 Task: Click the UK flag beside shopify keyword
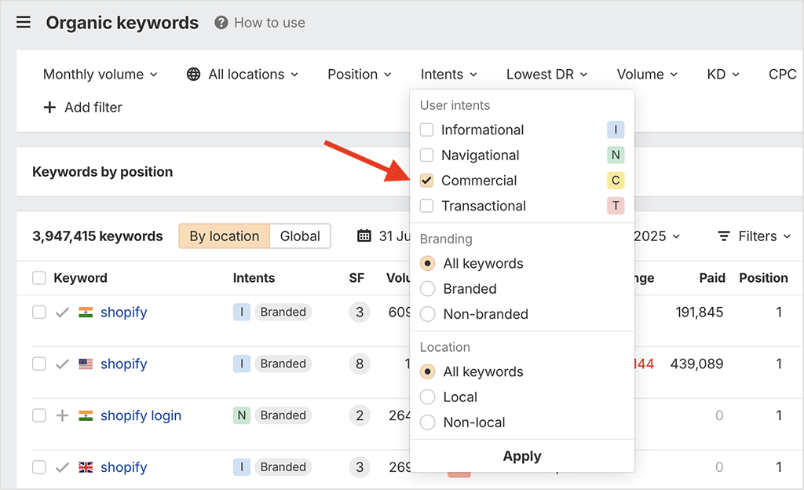(x=86, y=467)
